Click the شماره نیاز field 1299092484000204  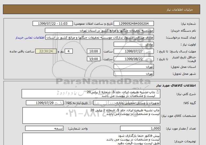[x=133, y=24]
